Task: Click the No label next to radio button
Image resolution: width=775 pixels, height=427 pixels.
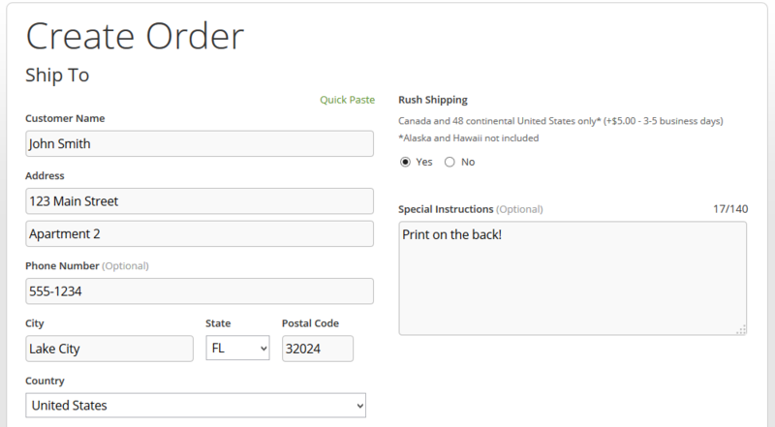Action: tap(468, 162)
